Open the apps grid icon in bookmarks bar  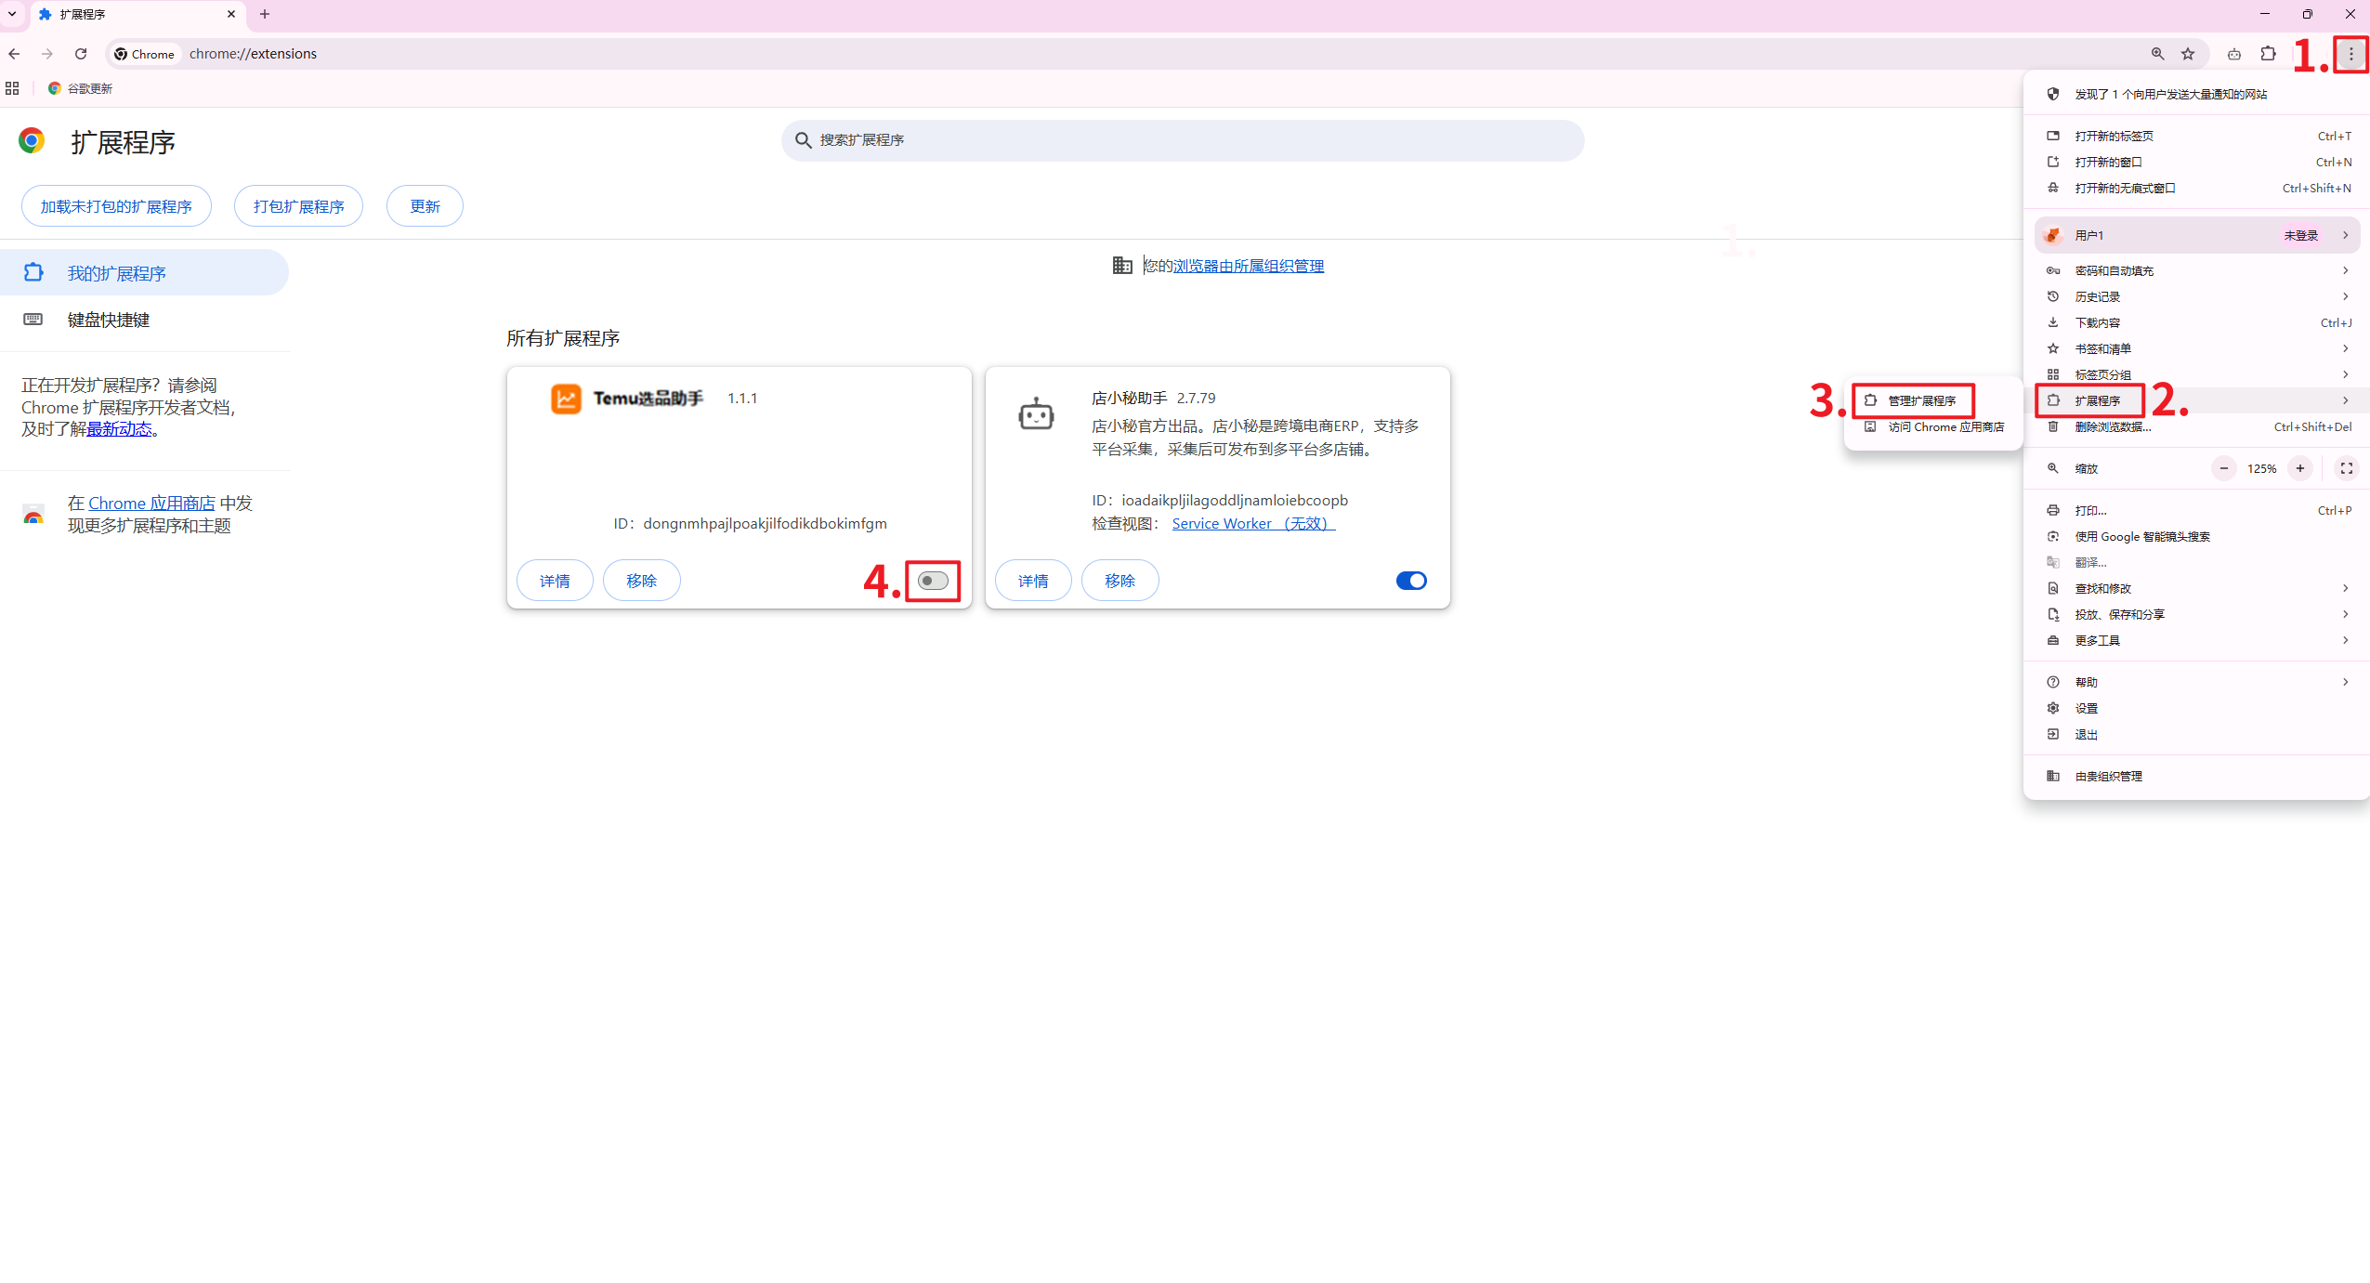click(x=12, y=88)
